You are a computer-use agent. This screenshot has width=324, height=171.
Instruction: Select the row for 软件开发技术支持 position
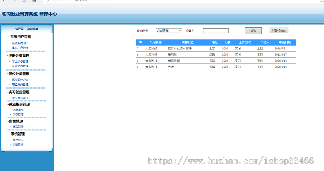click(x=216, y=48)
